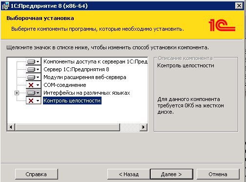This screenshot has height=182, width=246.
Task: Close the 1С:Предприятие 8 installer window
Action: (x=239, y=6)
